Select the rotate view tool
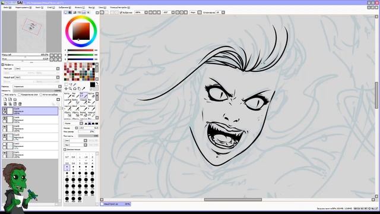The height and width of the screenshot is (214, 380). point(75,89)
